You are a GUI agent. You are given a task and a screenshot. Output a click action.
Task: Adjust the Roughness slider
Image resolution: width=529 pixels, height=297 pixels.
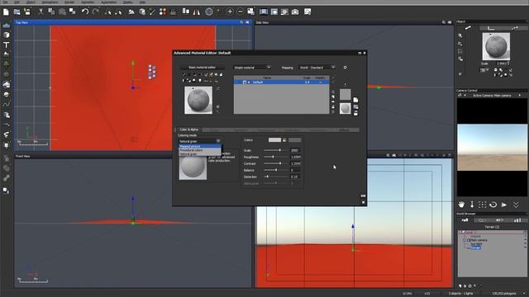[x=275, y=157]
